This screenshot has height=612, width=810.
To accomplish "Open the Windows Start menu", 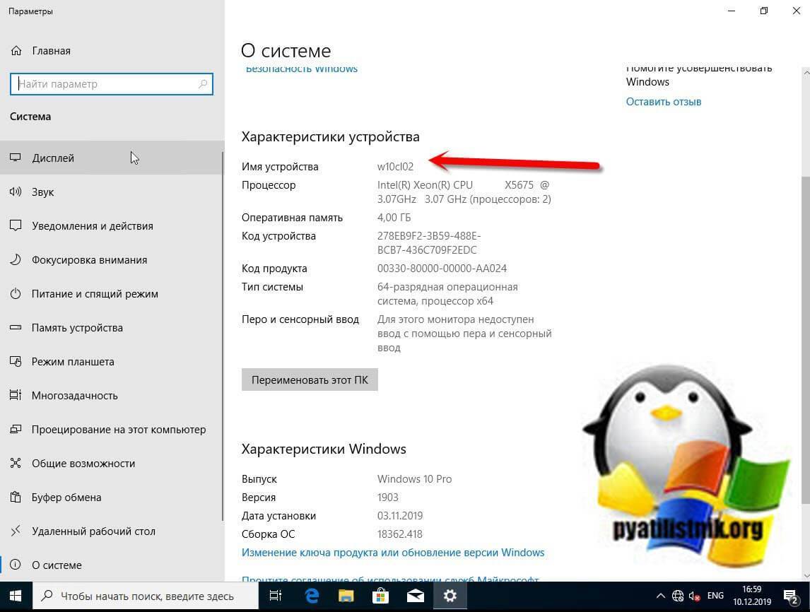I will point(16,596).
